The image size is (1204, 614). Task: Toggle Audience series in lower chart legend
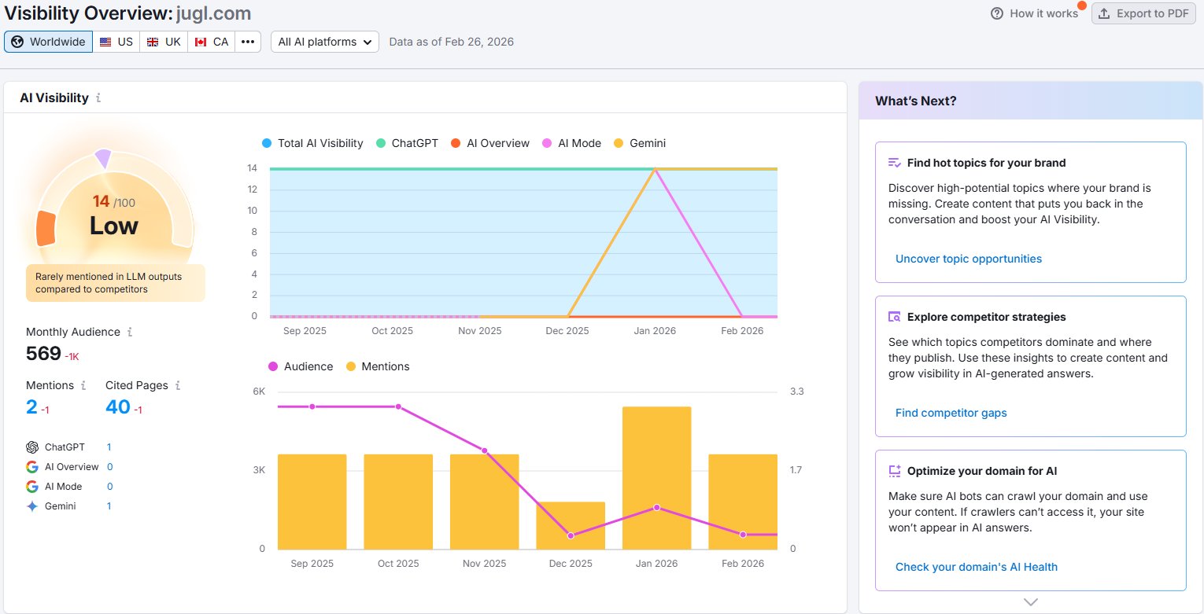301,366
